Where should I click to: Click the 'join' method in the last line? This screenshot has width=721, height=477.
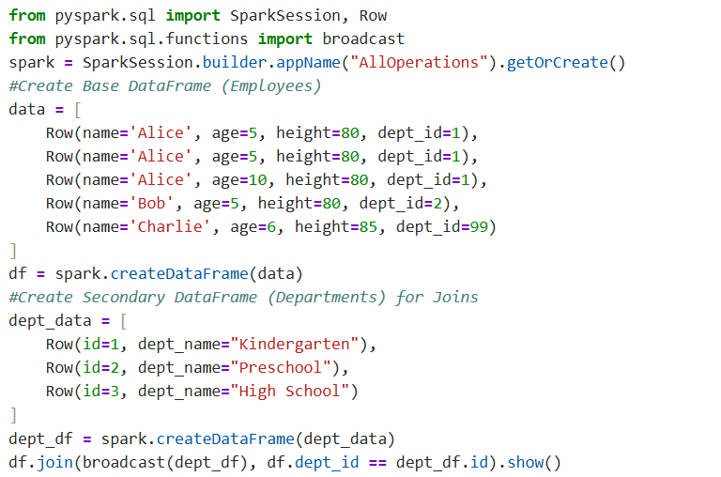point(54,462)
